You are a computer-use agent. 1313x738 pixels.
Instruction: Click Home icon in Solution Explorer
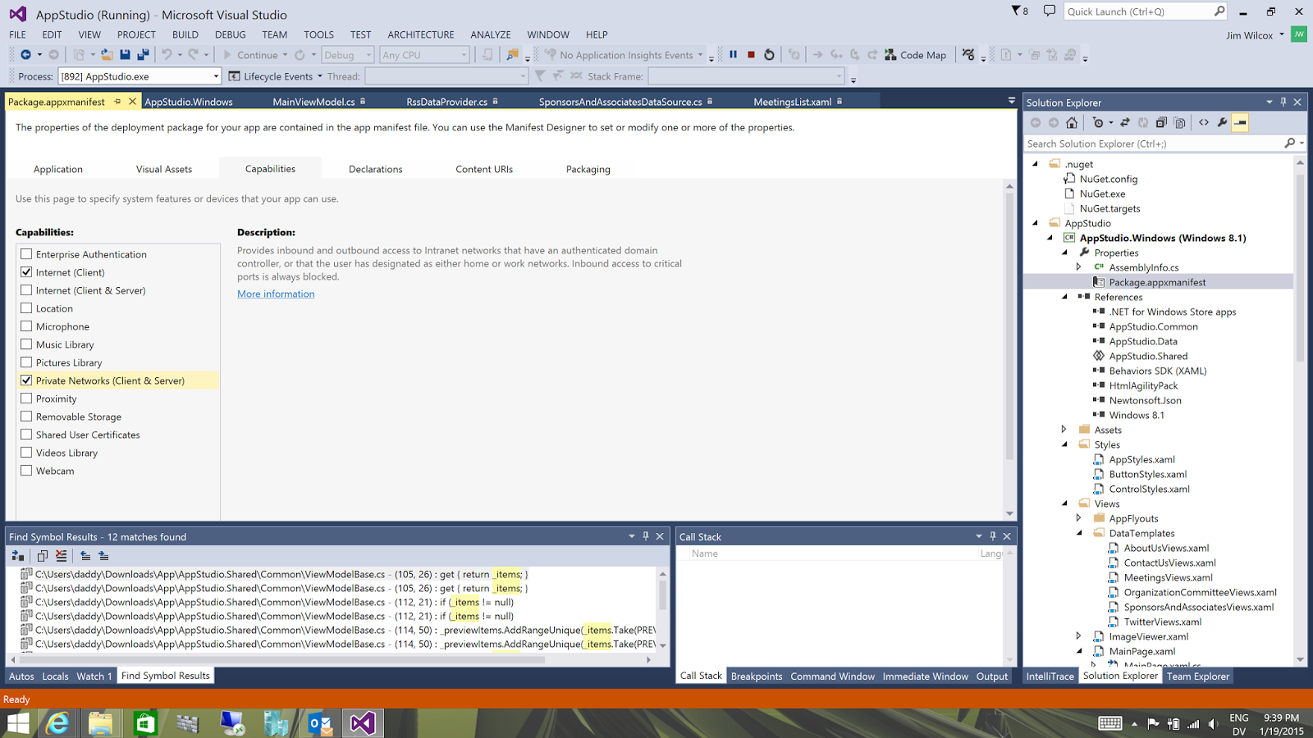pyautogui.click(x=1072, y=123)
